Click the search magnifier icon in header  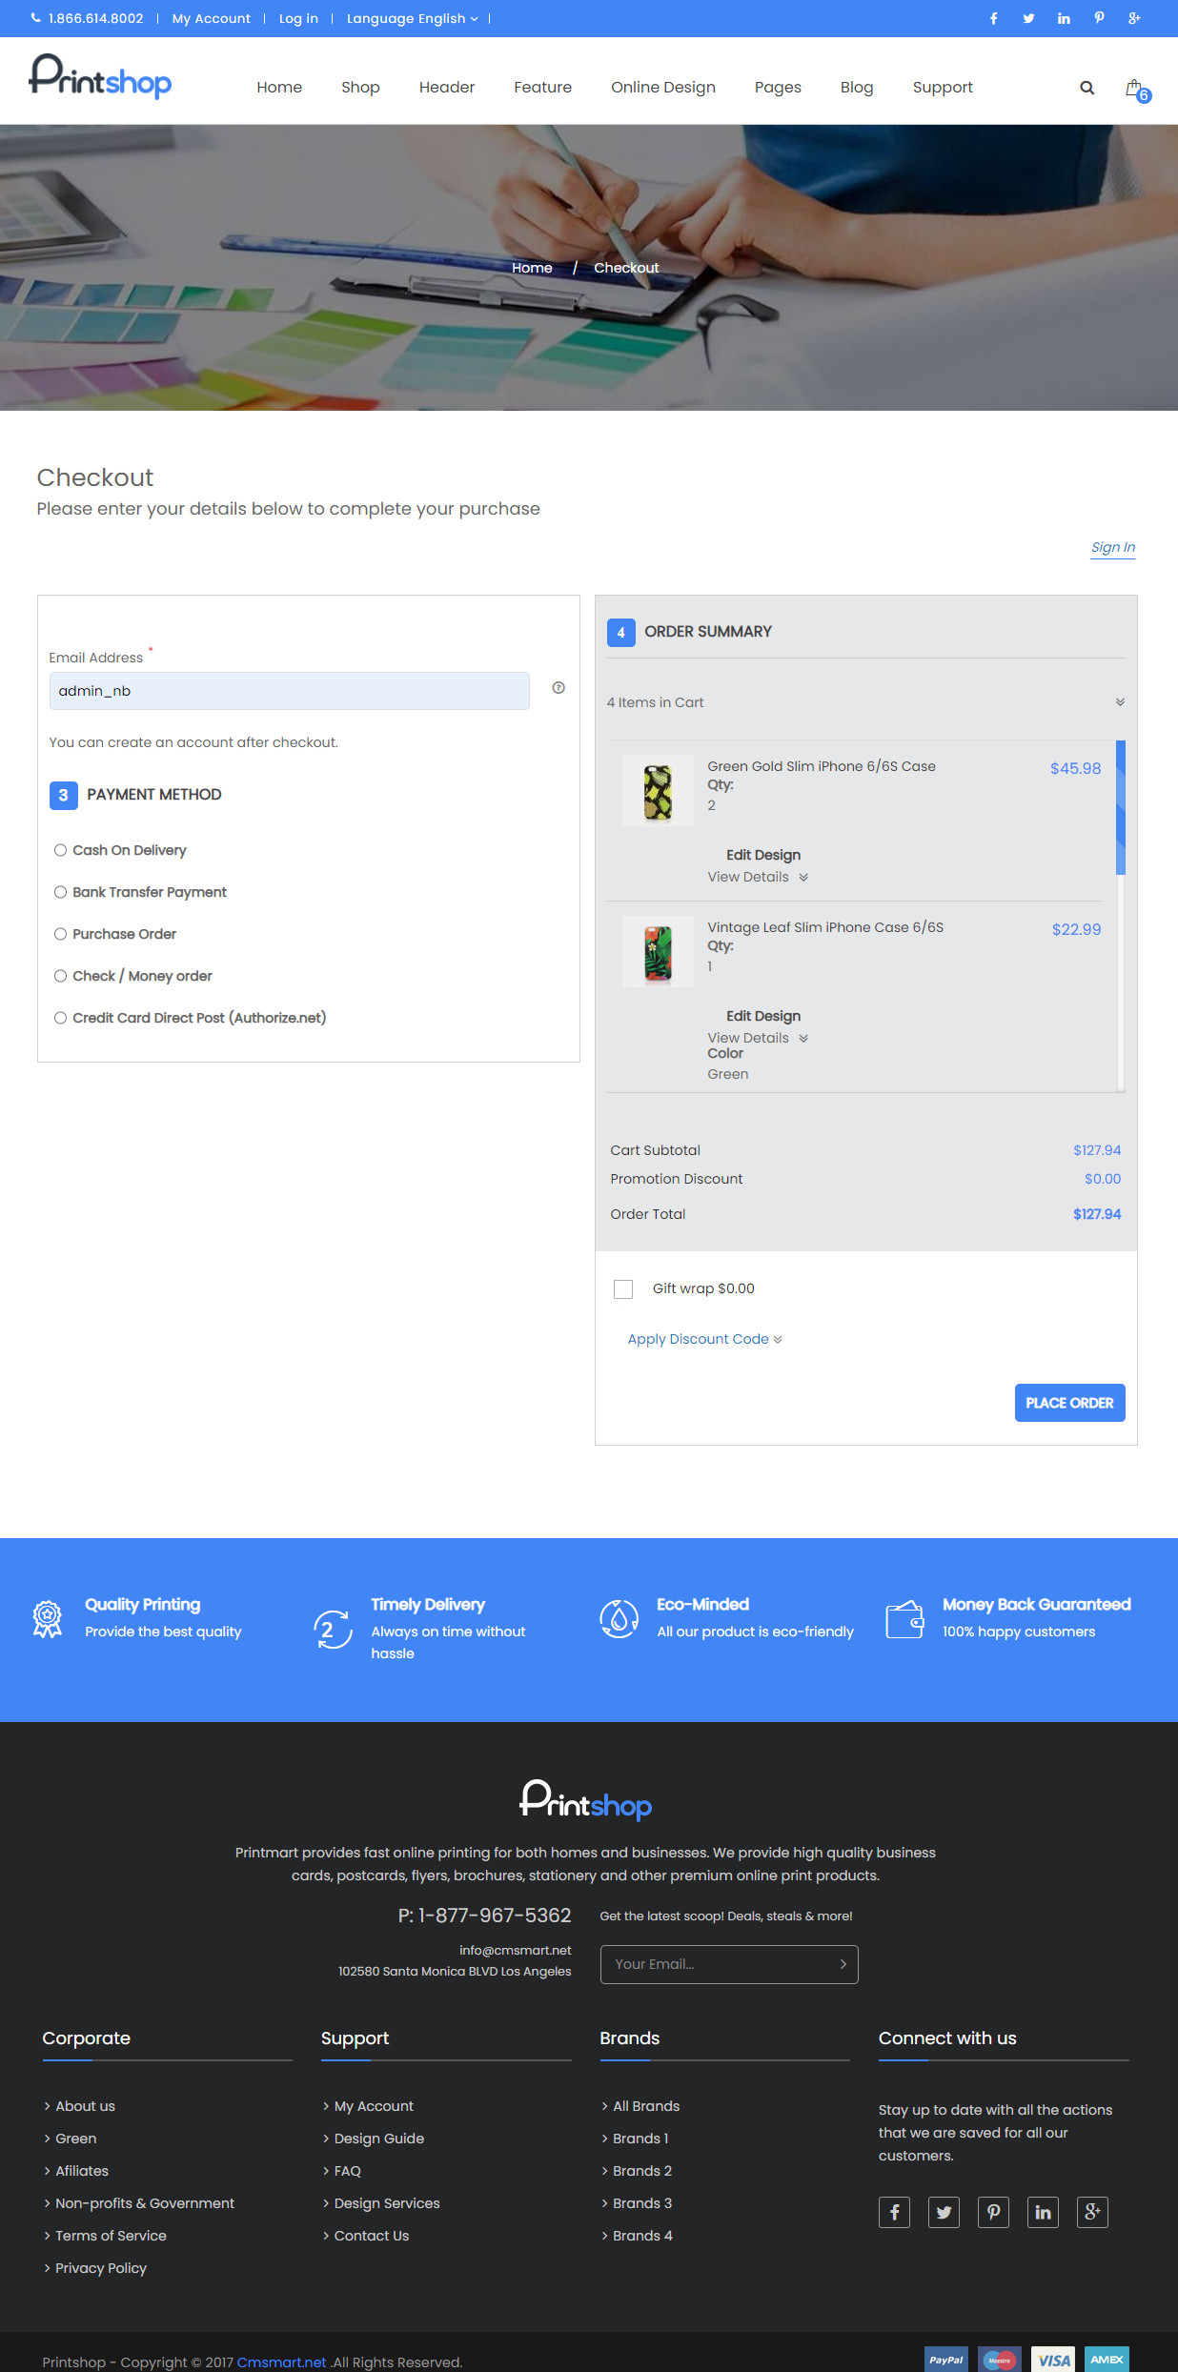click(1087, 88)
